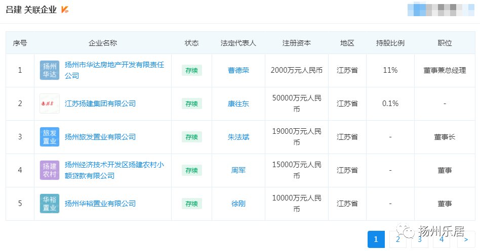This screenshot has height=252, width=480.
Task: Select the 董事长 position cell
Action: coord(445,137)
